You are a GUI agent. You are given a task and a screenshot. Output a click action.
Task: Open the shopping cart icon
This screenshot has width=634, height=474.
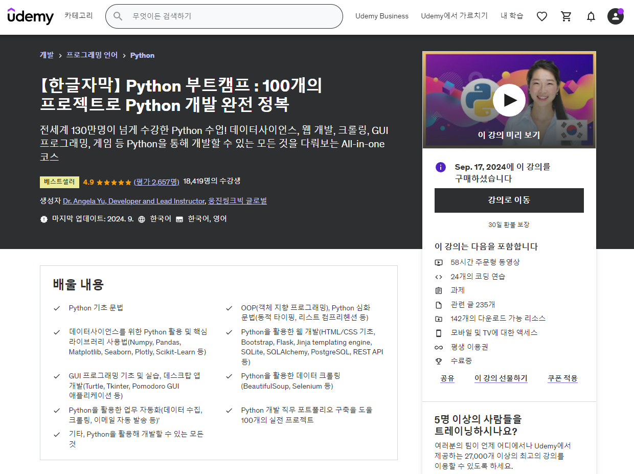point(567,16)
